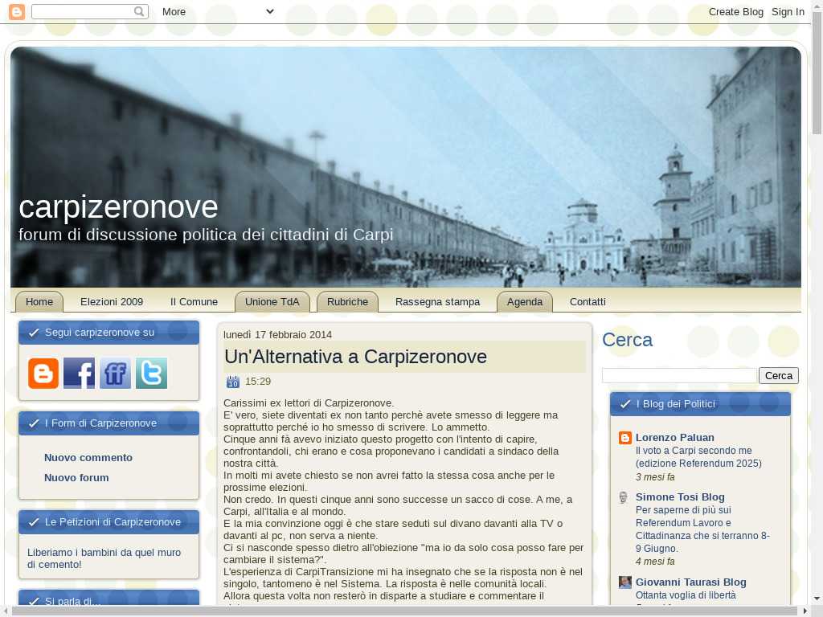Click checkmark icon in I Blog dei Politici header
The image size is (823, 617).
[625, 404]
